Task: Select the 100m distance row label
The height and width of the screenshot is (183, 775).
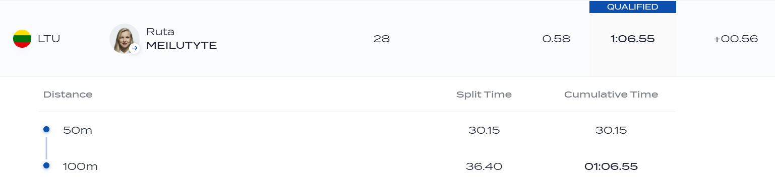Action: [80, 166]
